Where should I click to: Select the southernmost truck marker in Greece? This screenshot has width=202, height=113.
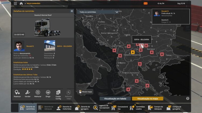coord(128,89)
